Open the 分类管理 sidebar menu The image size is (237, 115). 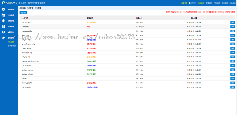[11, 15]
